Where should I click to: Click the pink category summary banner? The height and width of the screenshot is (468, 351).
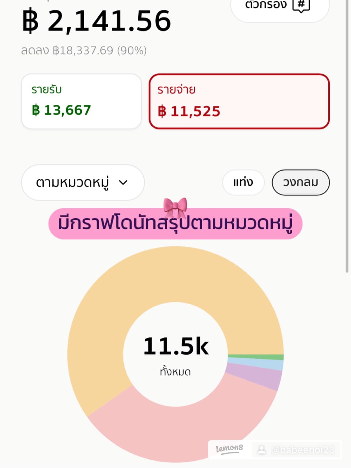[x=175, y=224]
